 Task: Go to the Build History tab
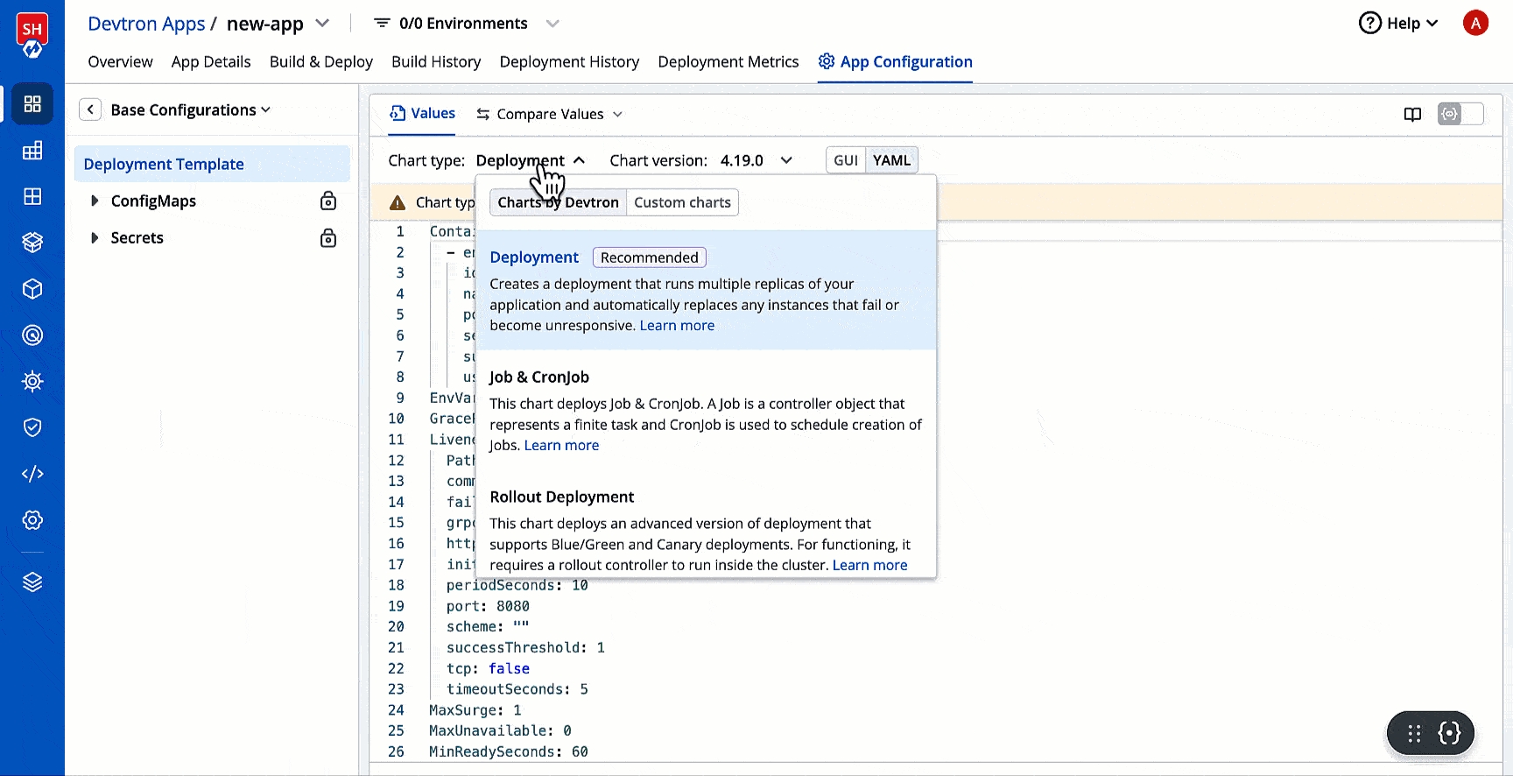click(436, 62)
